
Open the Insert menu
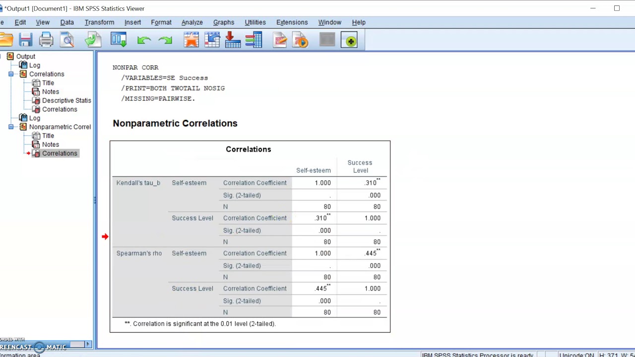click(132, 22)
